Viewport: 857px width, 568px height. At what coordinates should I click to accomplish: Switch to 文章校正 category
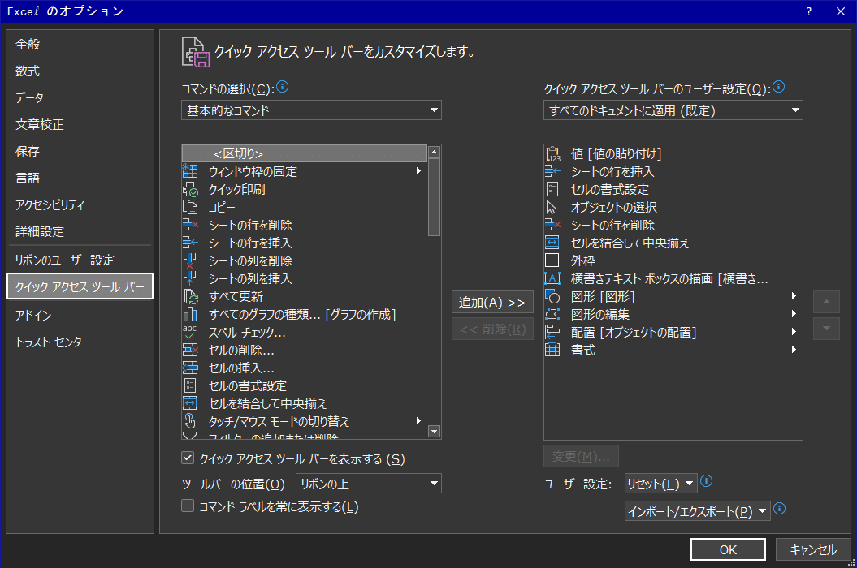[80, 124]
